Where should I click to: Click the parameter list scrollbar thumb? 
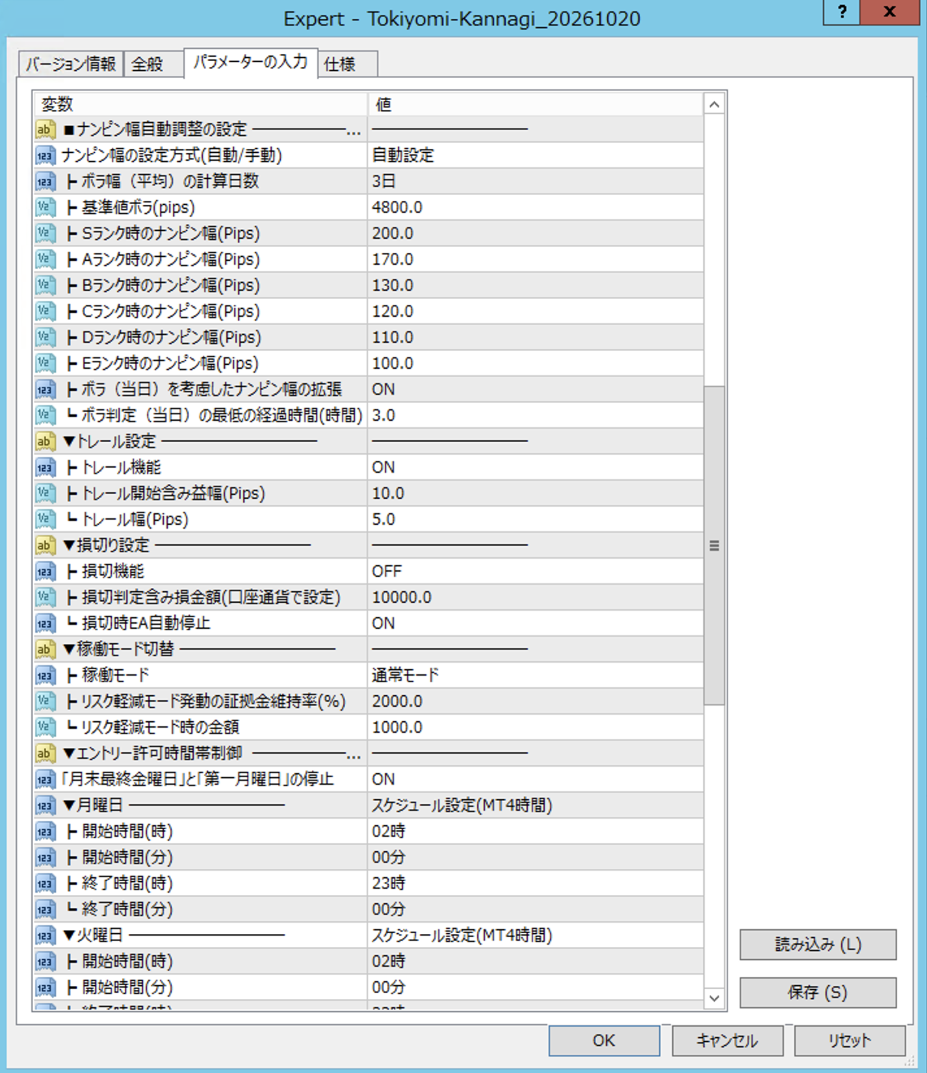tap(714, 546)
